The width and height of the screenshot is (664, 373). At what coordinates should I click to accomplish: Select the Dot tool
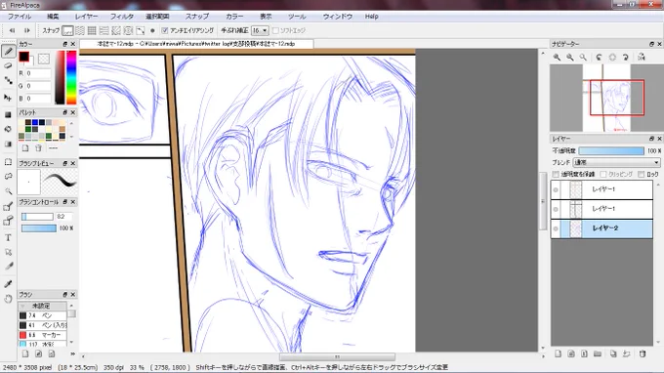point(8,80)
